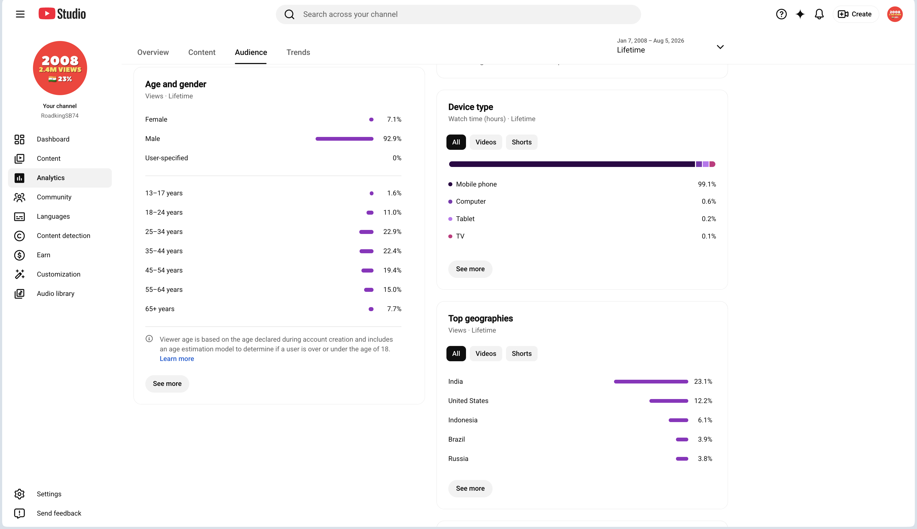
Task: Click the Content sidebar icon
Action: tap(19, 158)
